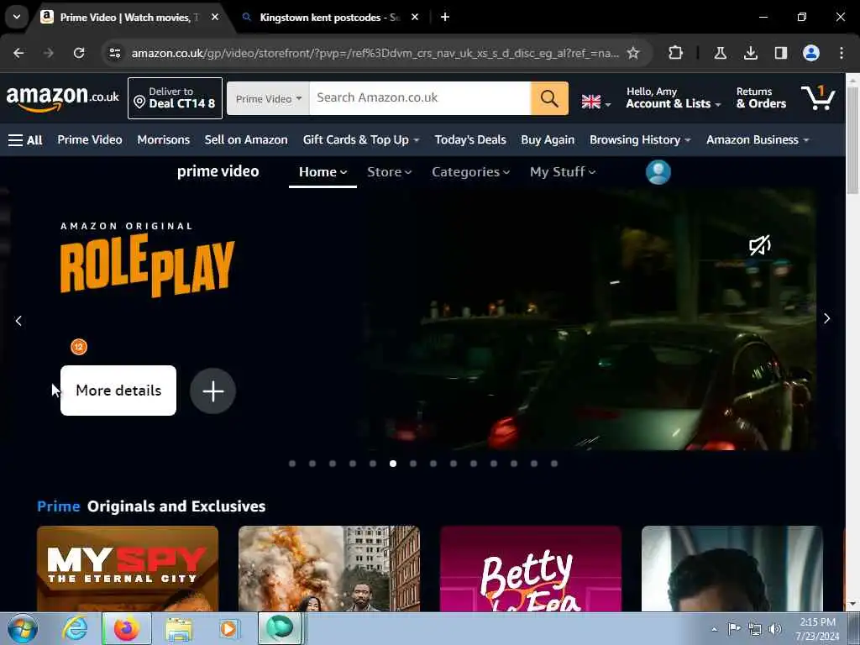Open the UK flag language selector

click(595, 102)
